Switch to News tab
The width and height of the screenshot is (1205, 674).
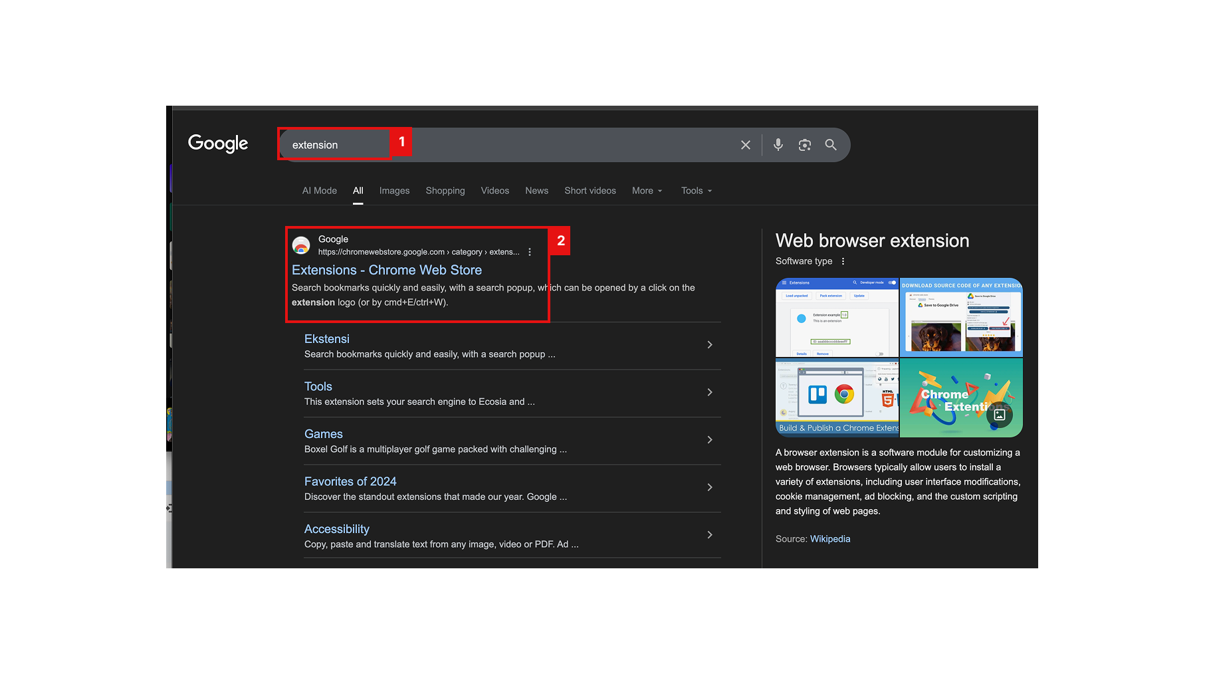tap(537, 191)
